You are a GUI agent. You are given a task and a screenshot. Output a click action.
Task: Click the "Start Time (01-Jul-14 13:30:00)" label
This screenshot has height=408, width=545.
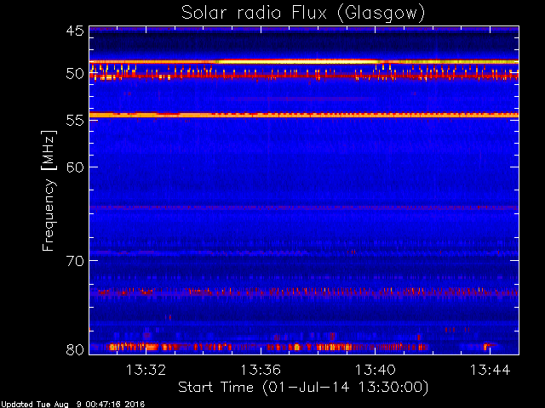click(x=303, y=388)
